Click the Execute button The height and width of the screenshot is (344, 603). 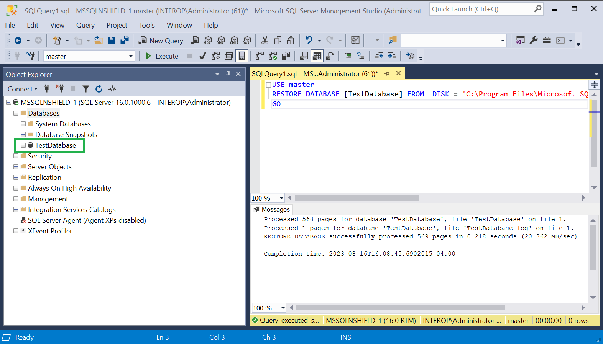point(162,56)
